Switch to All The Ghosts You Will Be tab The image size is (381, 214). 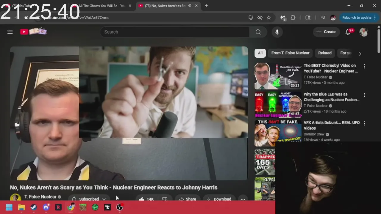click(101, 6)
